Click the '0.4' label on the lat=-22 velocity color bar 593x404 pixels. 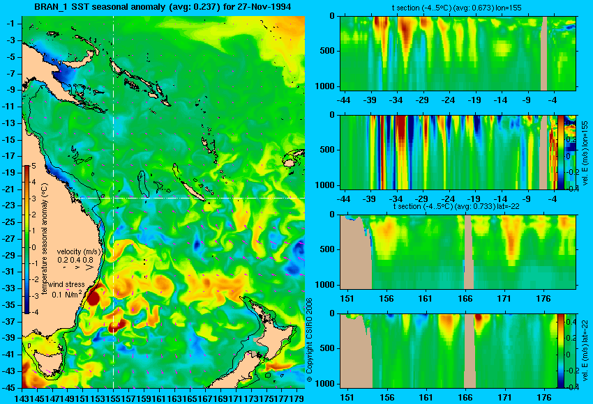[x=571, y=322]
